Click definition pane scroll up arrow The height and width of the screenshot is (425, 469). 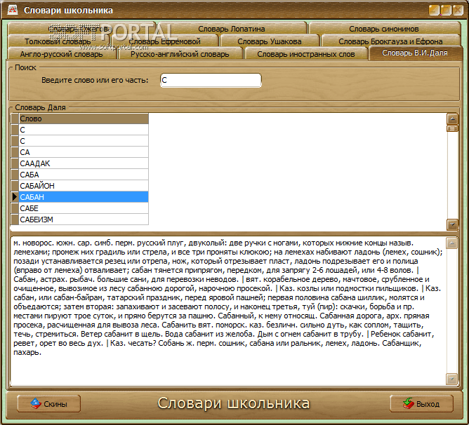tap(451, 243)
